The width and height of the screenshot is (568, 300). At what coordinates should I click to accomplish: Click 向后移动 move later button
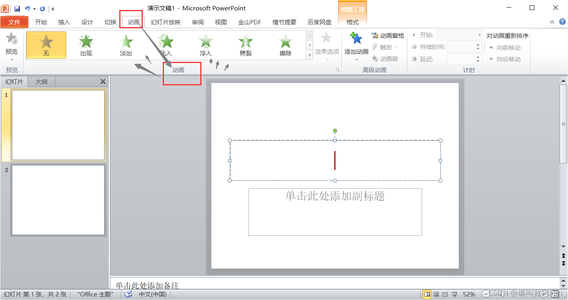tap(505, 59)
